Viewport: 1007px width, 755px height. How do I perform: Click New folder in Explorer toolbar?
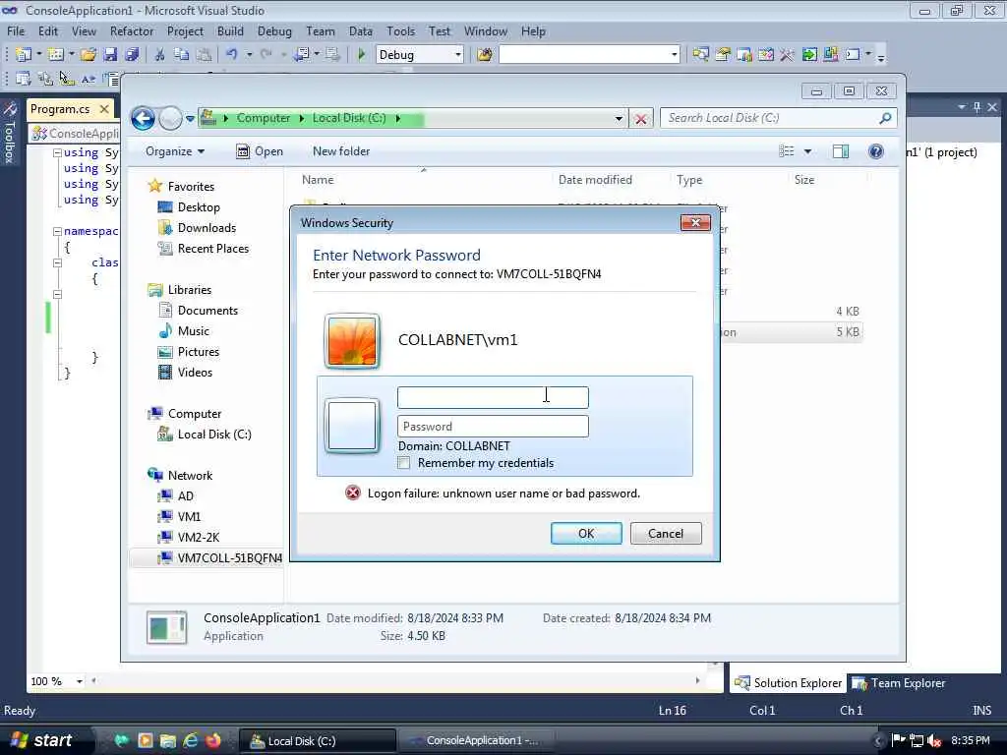point(341,151)
